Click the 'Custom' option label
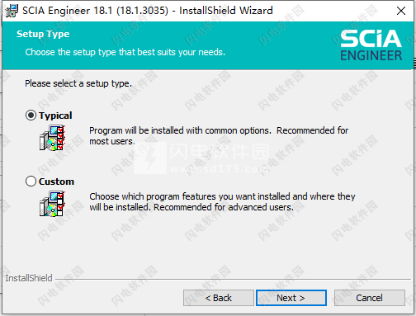The image size is (416, 316). [x=56, y=182]
